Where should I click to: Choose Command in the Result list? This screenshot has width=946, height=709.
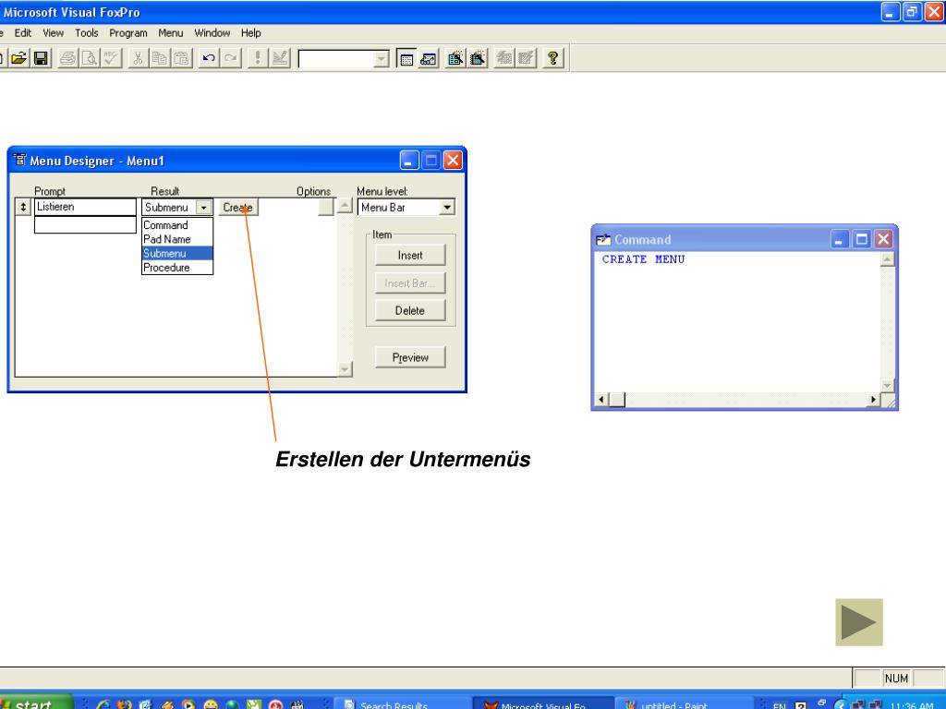click(176, 225)
